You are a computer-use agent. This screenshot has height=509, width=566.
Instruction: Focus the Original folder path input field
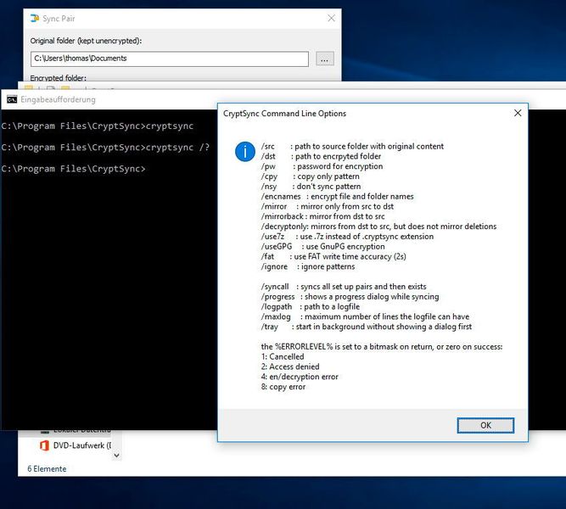(170, 59)
